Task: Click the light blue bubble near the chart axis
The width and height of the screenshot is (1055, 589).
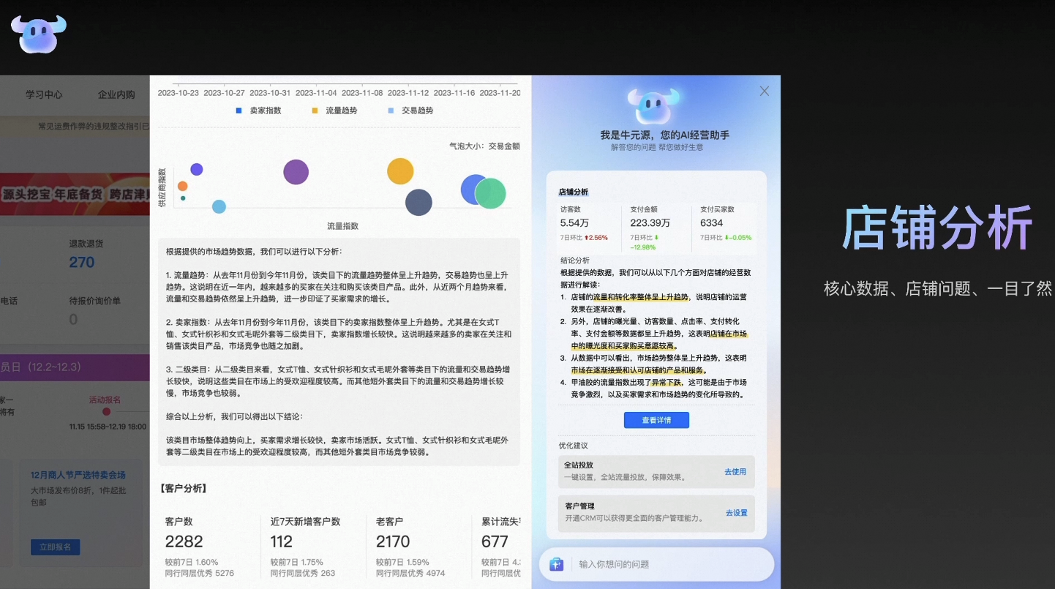Action: tap(219, 207)
